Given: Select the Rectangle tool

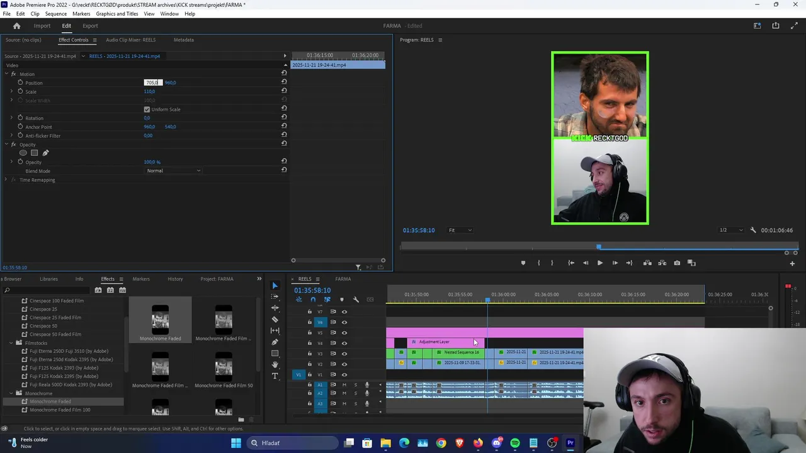Looking at the screenshot, I should point(275,354).
